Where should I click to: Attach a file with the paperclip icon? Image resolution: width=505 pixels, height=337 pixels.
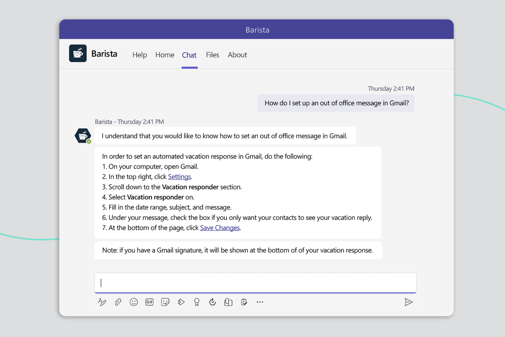[x=118, y=302]
